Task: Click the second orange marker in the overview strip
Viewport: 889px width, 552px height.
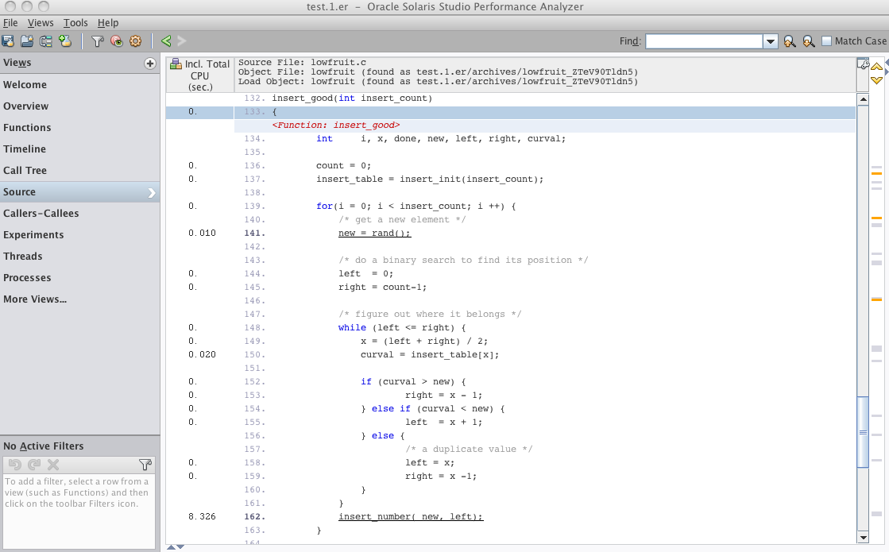Action: [876, 218]
